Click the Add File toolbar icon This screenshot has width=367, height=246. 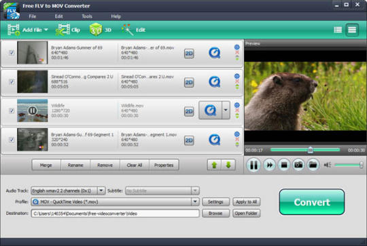pyautogui.click(x=14, y=30)
